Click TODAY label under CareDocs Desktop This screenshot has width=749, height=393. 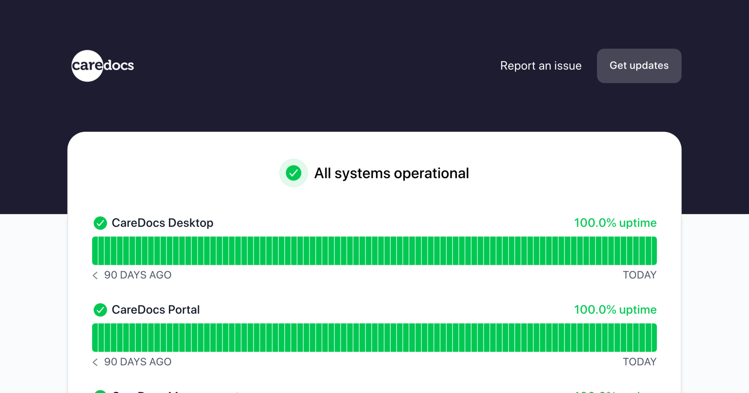click(640, 275)
